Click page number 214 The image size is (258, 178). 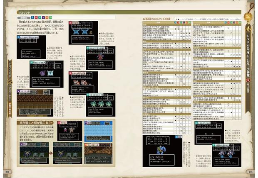(x=6, y=171)
